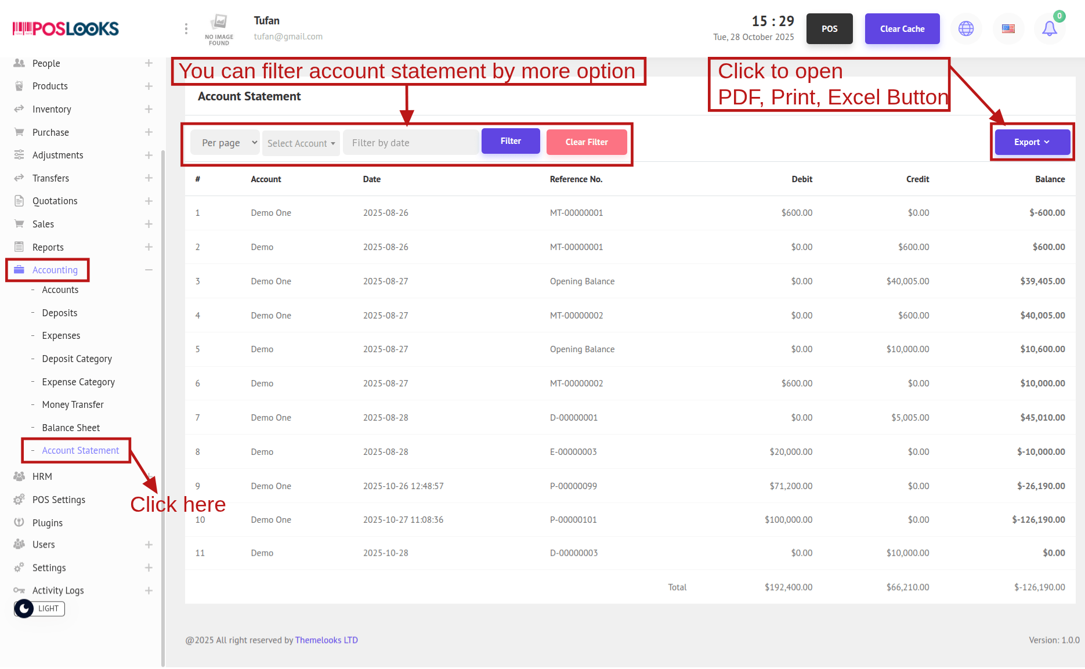This screenshot has width=1085, height=669.
Task: Open the three-dot menu beside the logo
Action: (186, 28)
